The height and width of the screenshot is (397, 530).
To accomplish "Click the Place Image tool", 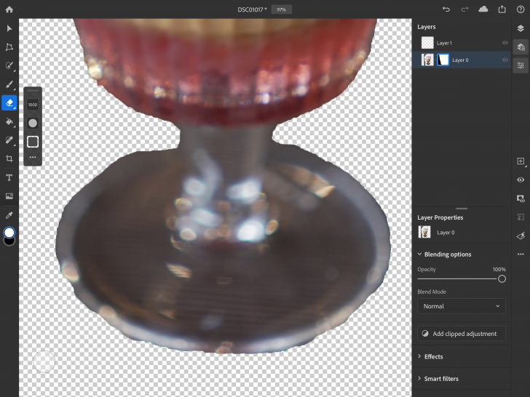I will [9, 196].
